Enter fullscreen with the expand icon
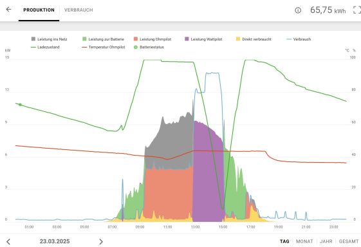361x247 pixels. pyautogui.click(x=357, y=10)
